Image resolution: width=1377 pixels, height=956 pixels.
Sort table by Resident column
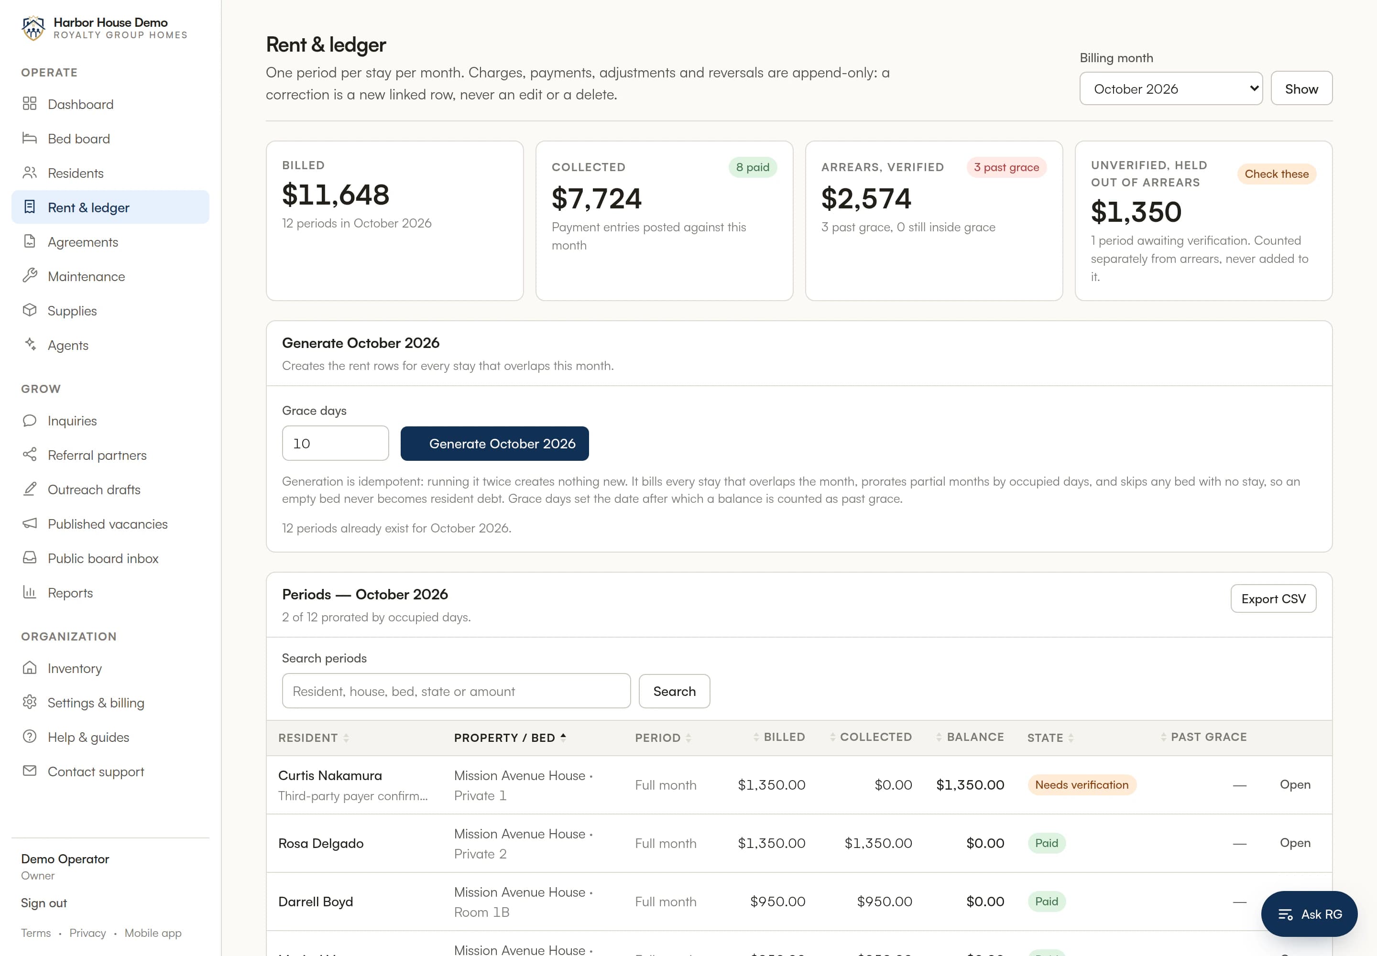point(313,738)
